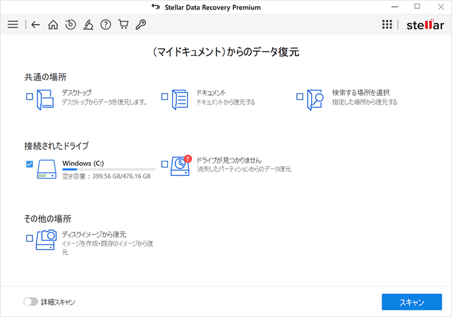Select 検索する場所を選択 option

coord(299,96)
